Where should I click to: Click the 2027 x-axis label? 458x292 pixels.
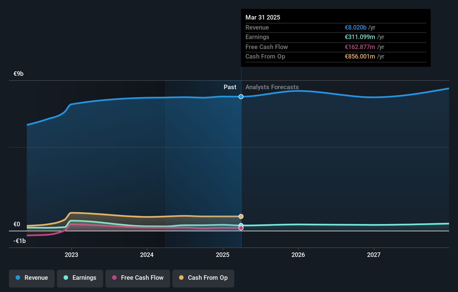pos(374,255)
